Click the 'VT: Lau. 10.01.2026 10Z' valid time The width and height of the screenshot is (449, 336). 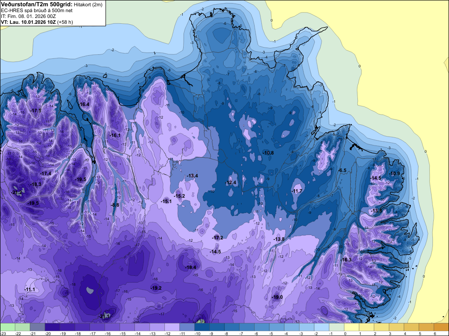(x=28, y=22)
